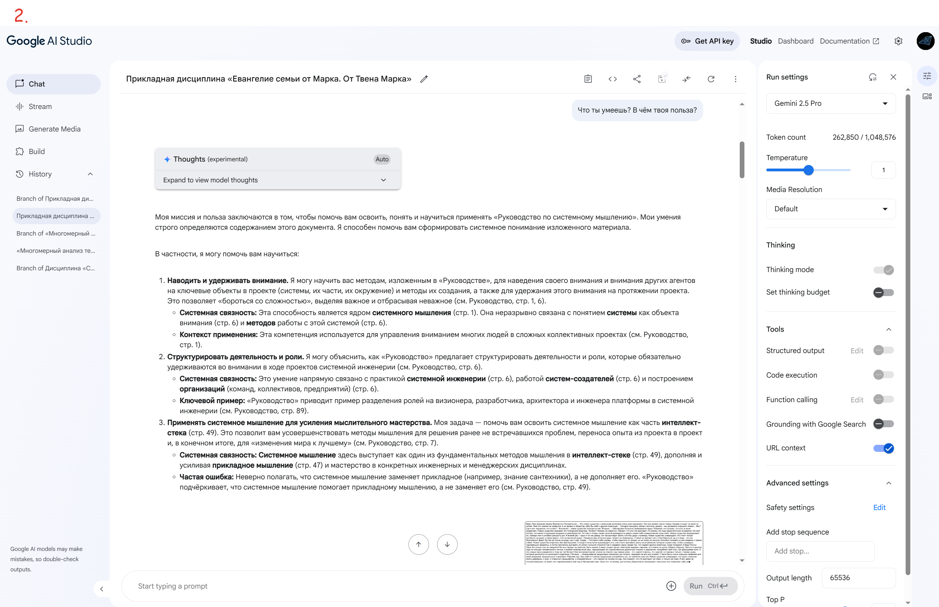This screenshot has width=939, height=607.
Task: Open the Media Resolution Default dropdown
Action: (831, 209)
